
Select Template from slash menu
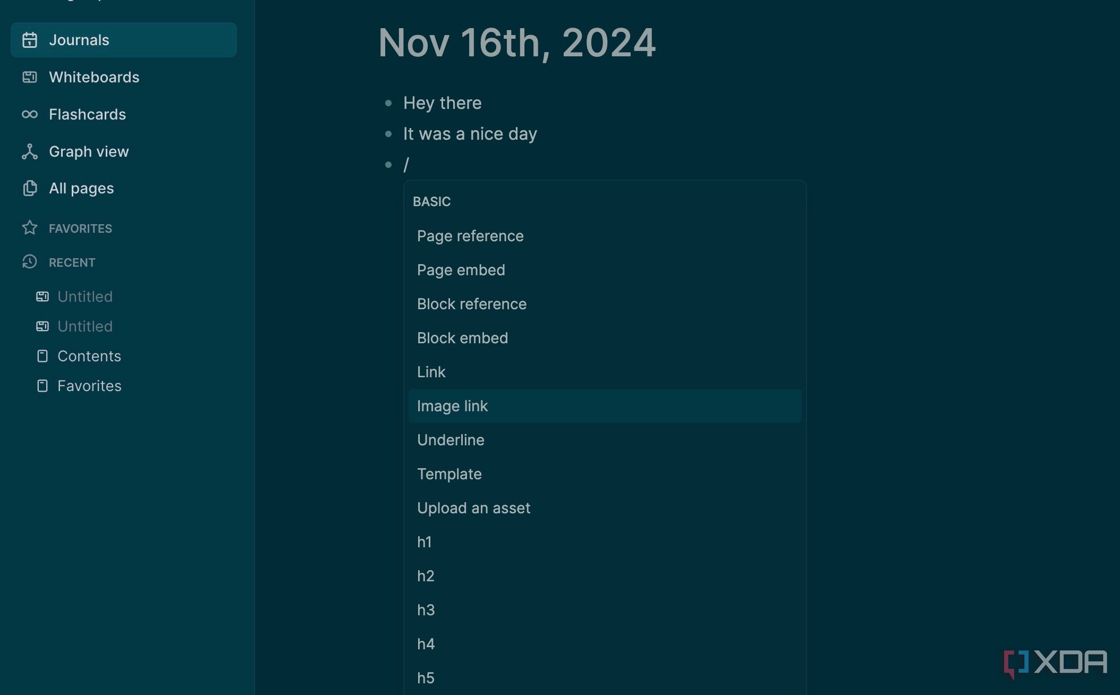pyautogui.click(x=448, y=473)
